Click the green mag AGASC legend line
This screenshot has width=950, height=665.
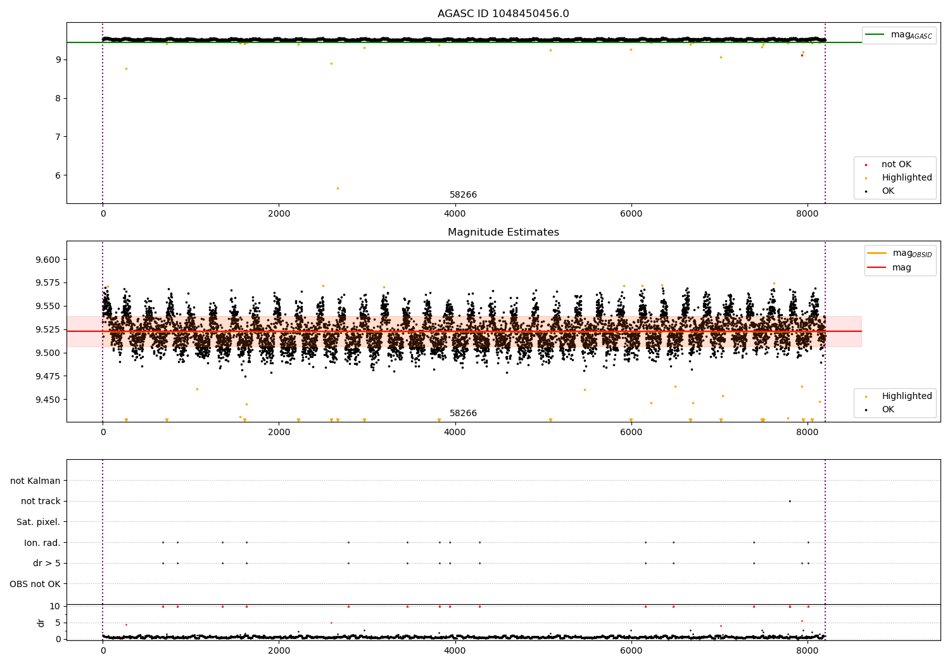click(x=876, y=35)
